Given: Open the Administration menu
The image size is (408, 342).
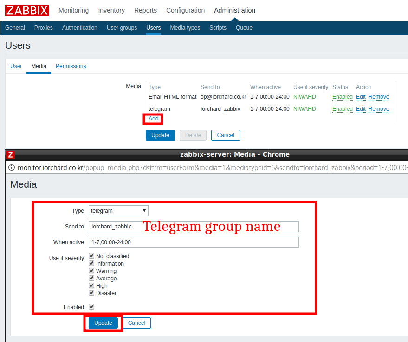Looking at the screenshot, I should coord(235,10).
